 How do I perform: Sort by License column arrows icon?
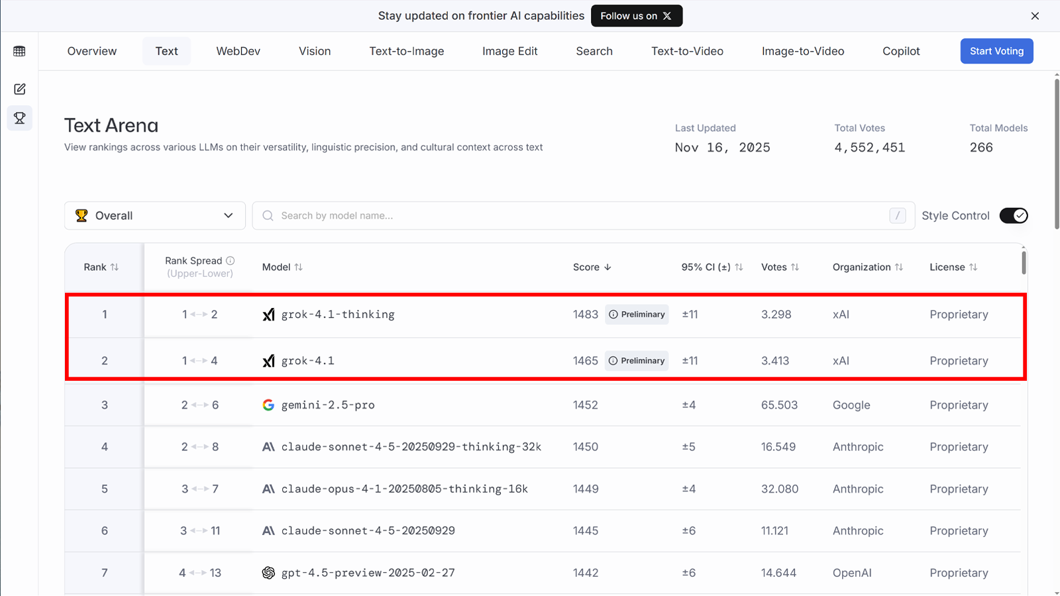point(973,267)
